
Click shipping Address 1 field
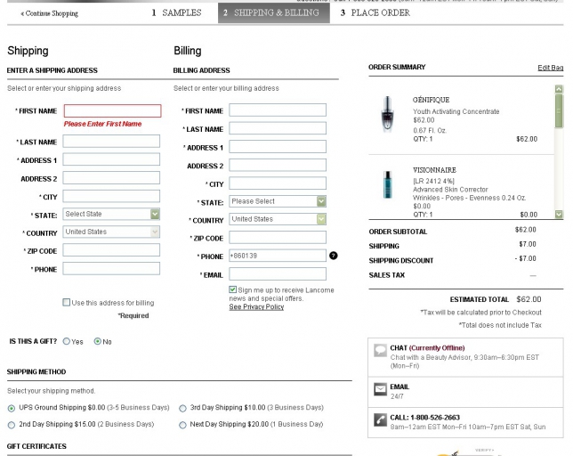coord(111,159)
